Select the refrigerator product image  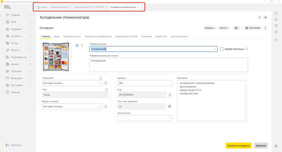[x=56, y=57]
